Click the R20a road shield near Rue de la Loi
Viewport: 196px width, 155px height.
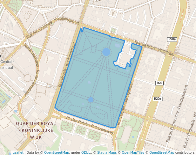click(x=172, y=39)
